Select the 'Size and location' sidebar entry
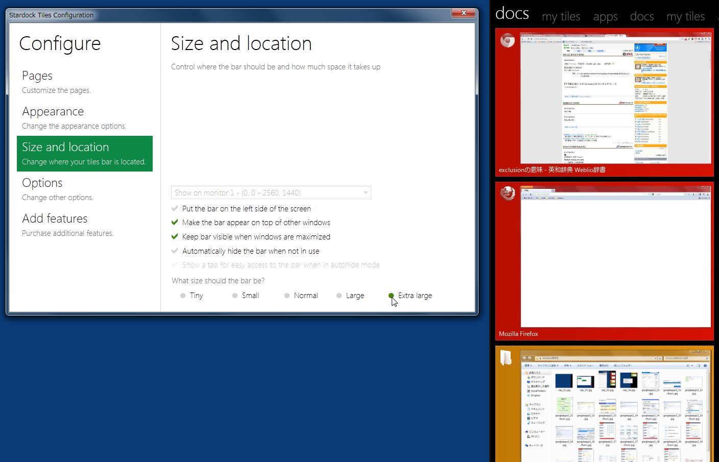This screenshot has height=462, width=719. click(x=85, y=154)
